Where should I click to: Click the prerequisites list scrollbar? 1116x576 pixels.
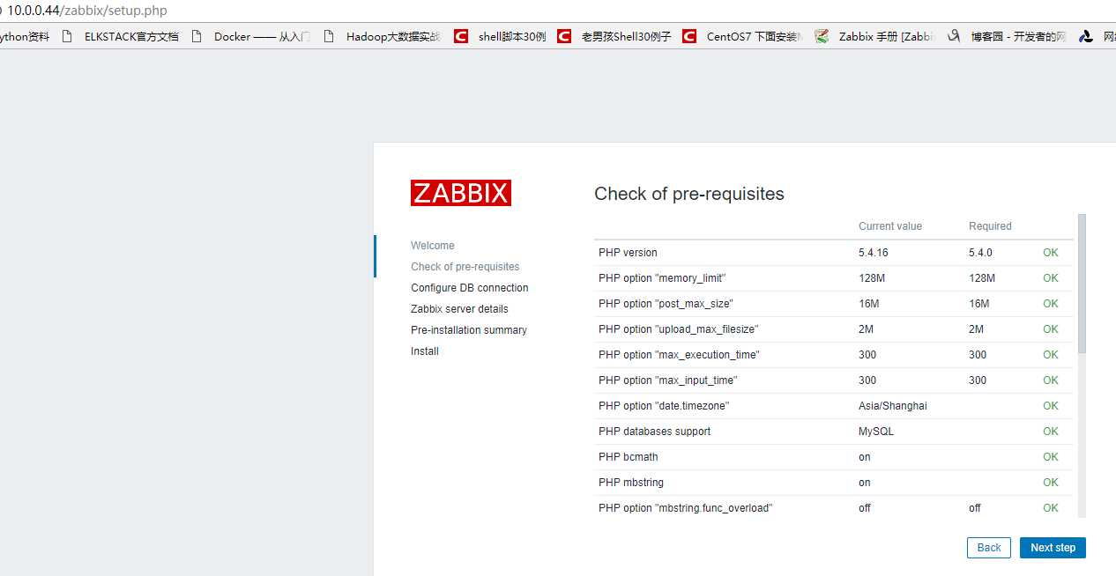tap(1083, 283)
